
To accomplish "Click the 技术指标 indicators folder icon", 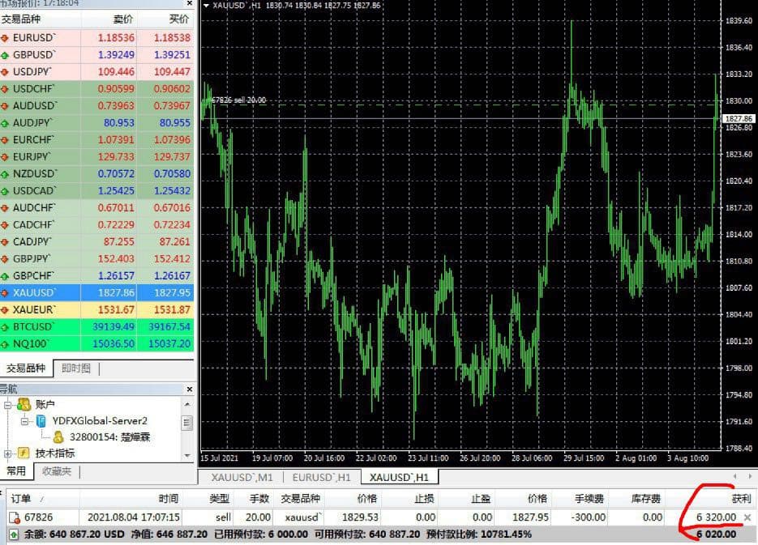I will [24, 453].
